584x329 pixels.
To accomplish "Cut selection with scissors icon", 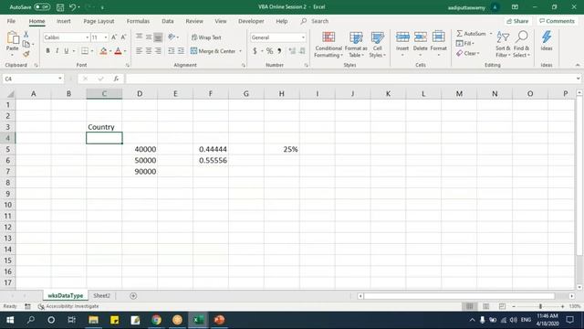I will click(26, 35).
